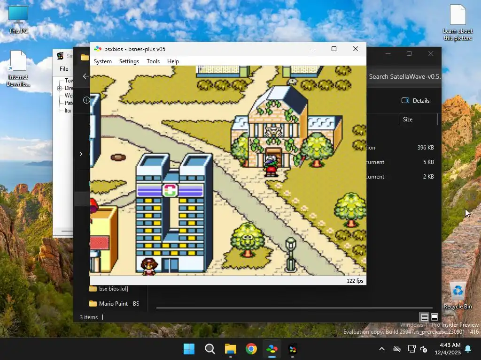Select the Itoi tree item in SatellaWave
The image size is (481, 360).
pyautogui.click(x=68, y=111)
